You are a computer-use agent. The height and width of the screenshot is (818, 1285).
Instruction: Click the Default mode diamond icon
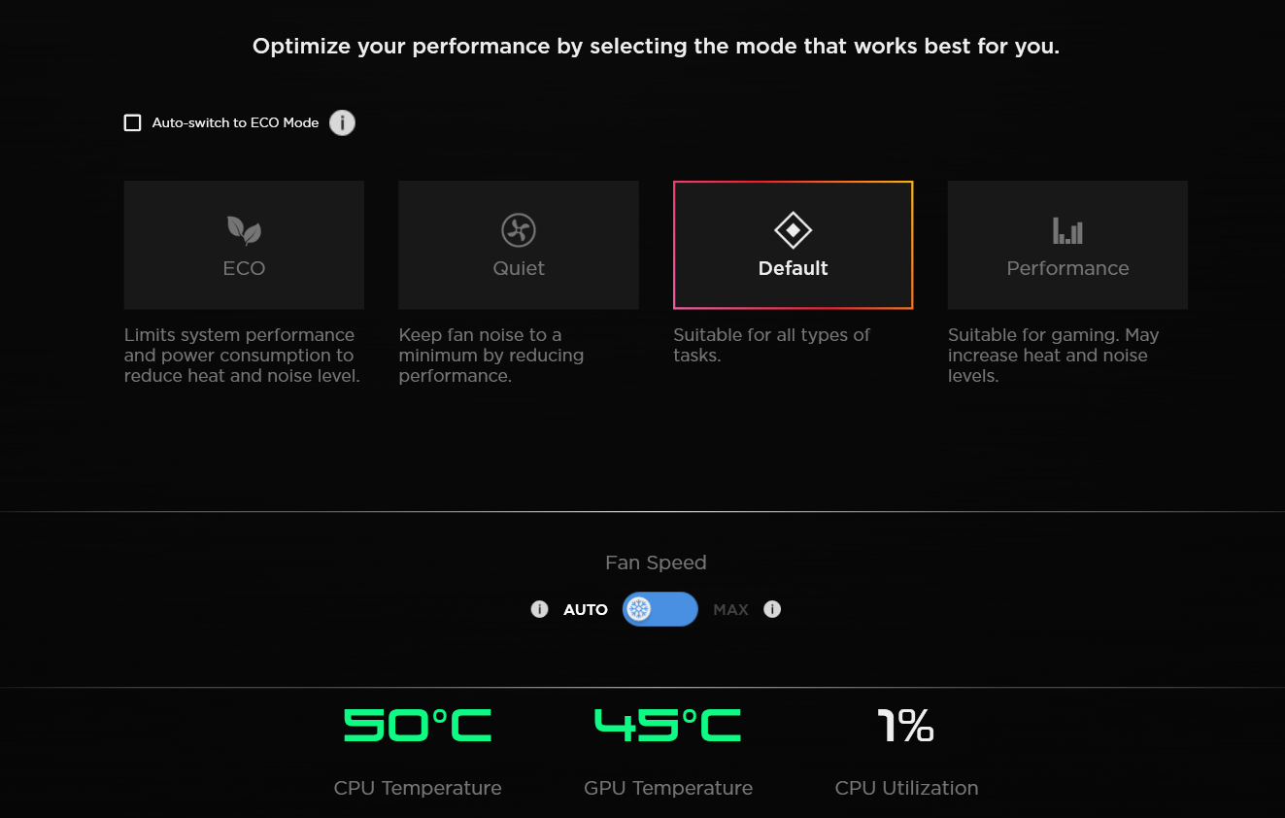click(x=793, y=230)
